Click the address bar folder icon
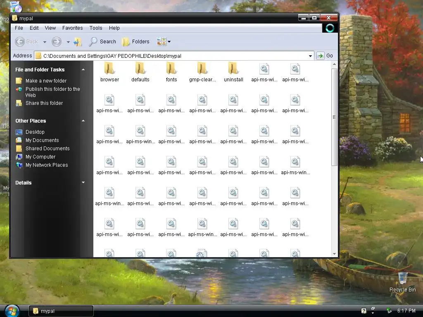 click(38, 56)
